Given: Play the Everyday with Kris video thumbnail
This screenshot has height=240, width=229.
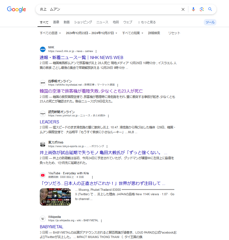Looking at the screenshot, I should click(x=55, y=197).
